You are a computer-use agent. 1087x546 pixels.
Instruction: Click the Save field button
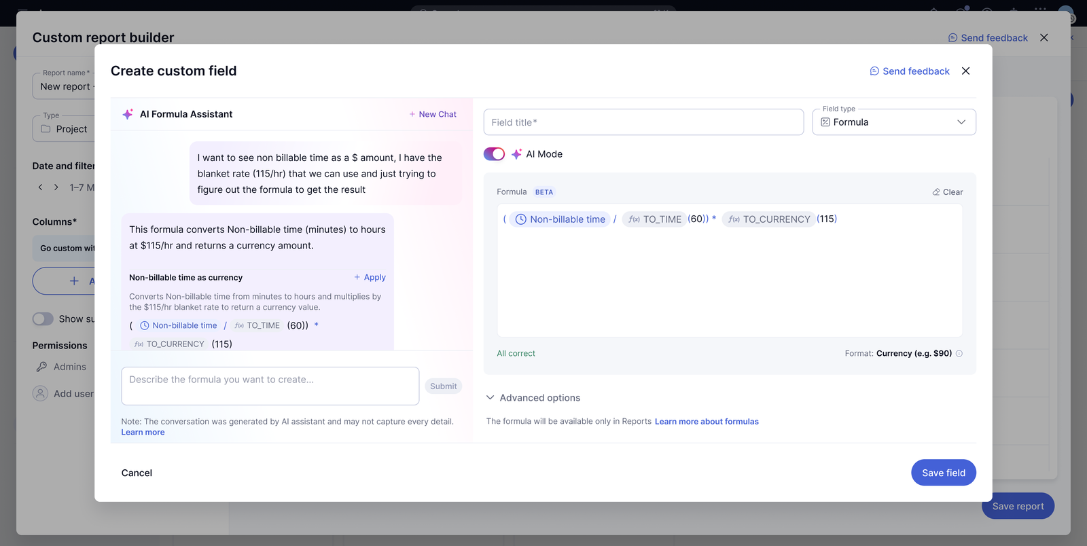(943, 473)
